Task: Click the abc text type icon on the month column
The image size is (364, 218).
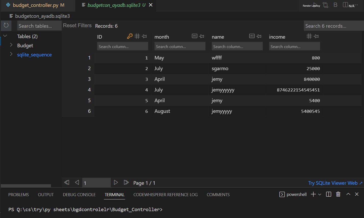Action: (x=194, y=36)
